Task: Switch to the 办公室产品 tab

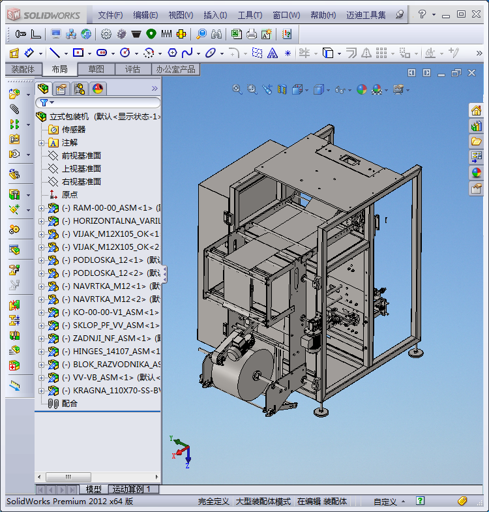Action: point(175,69)
